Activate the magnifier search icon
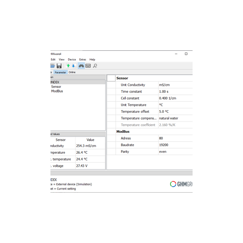Viewport: 243px width, 243px height. coord(95,66)
